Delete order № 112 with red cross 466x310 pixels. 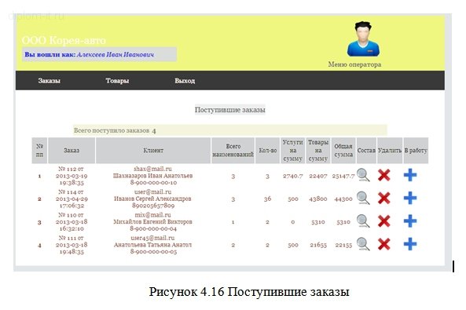coord(384,175)
